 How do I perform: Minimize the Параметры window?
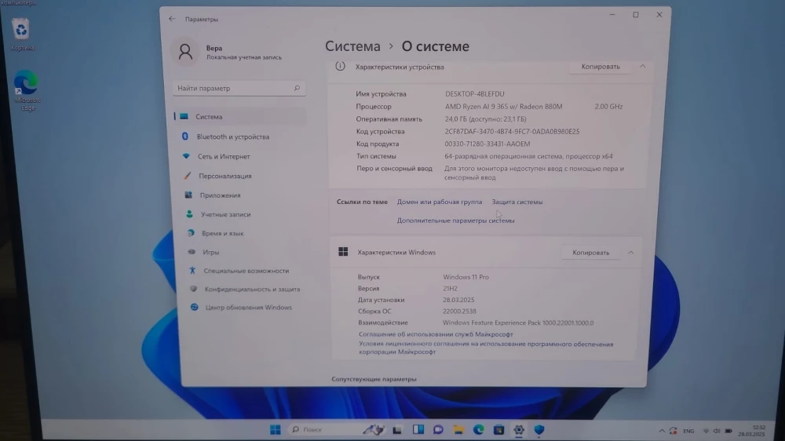point(612,14)
